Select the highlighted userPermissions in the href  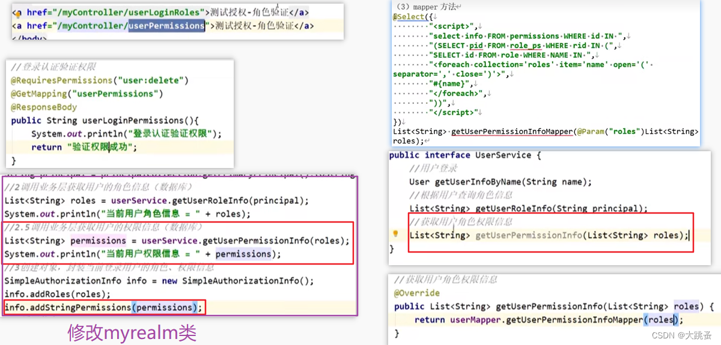point(166,26)
